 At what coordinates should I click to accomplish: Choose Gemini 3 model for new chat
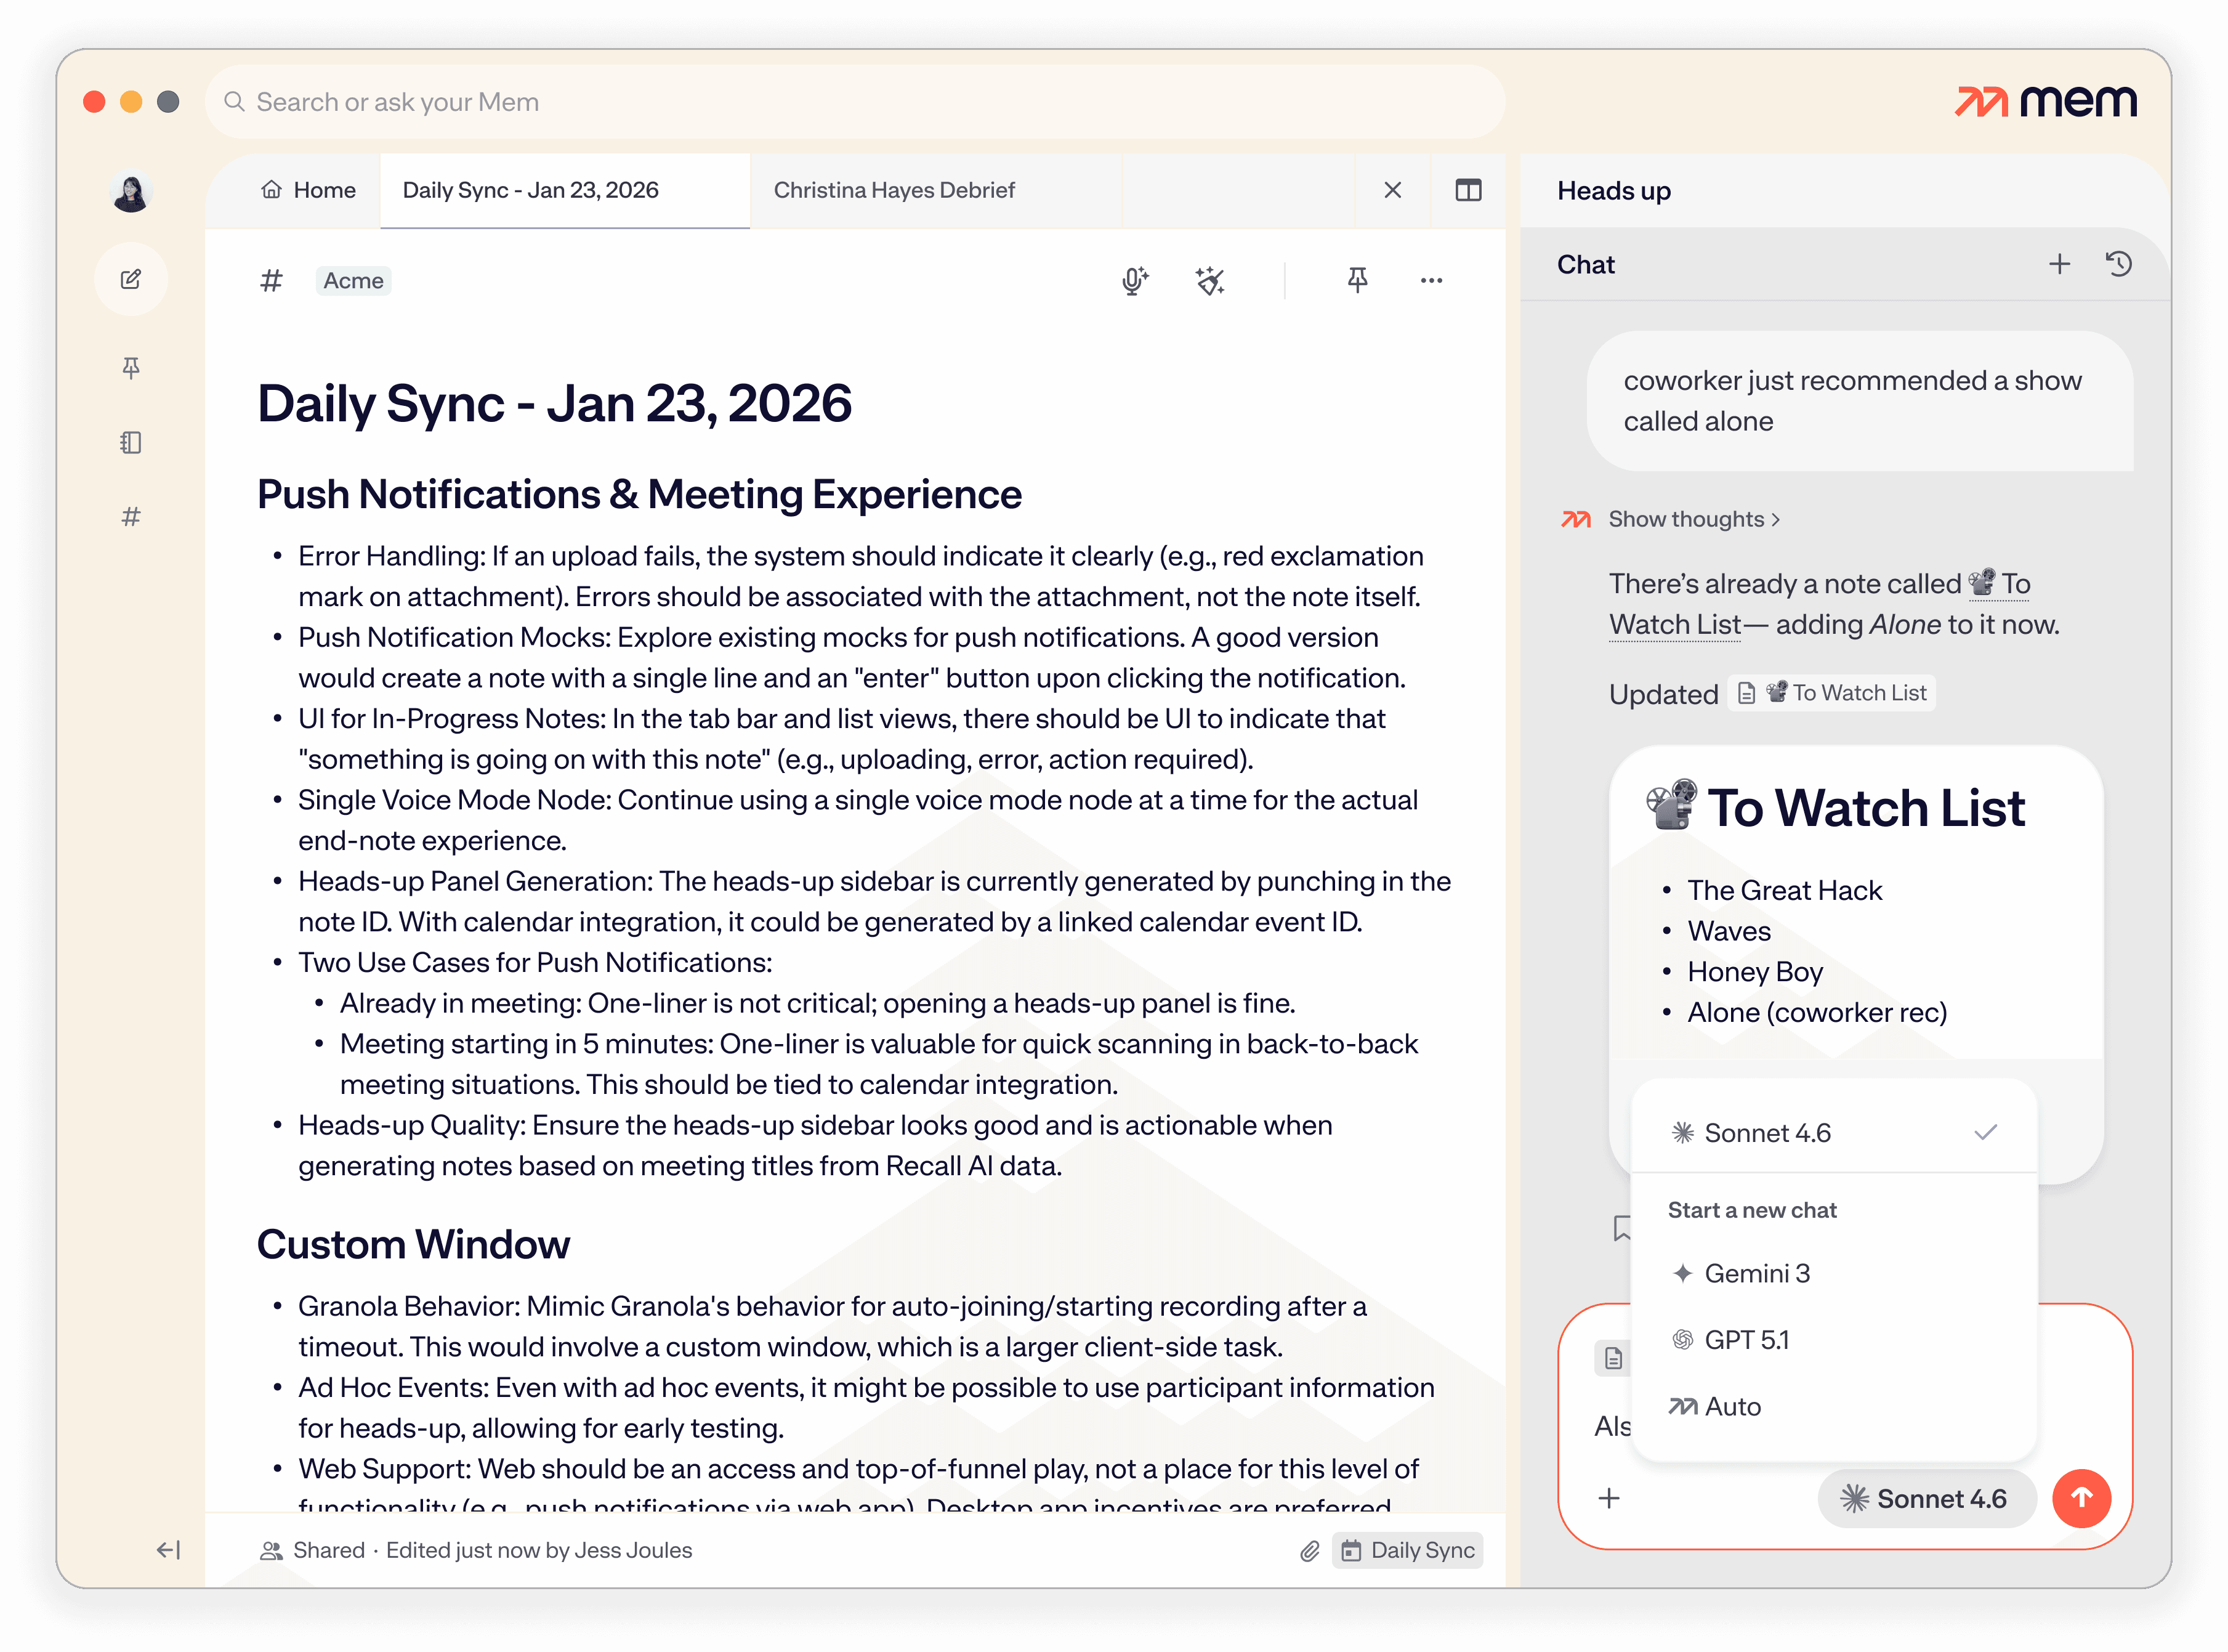tap(1756, 1273)
